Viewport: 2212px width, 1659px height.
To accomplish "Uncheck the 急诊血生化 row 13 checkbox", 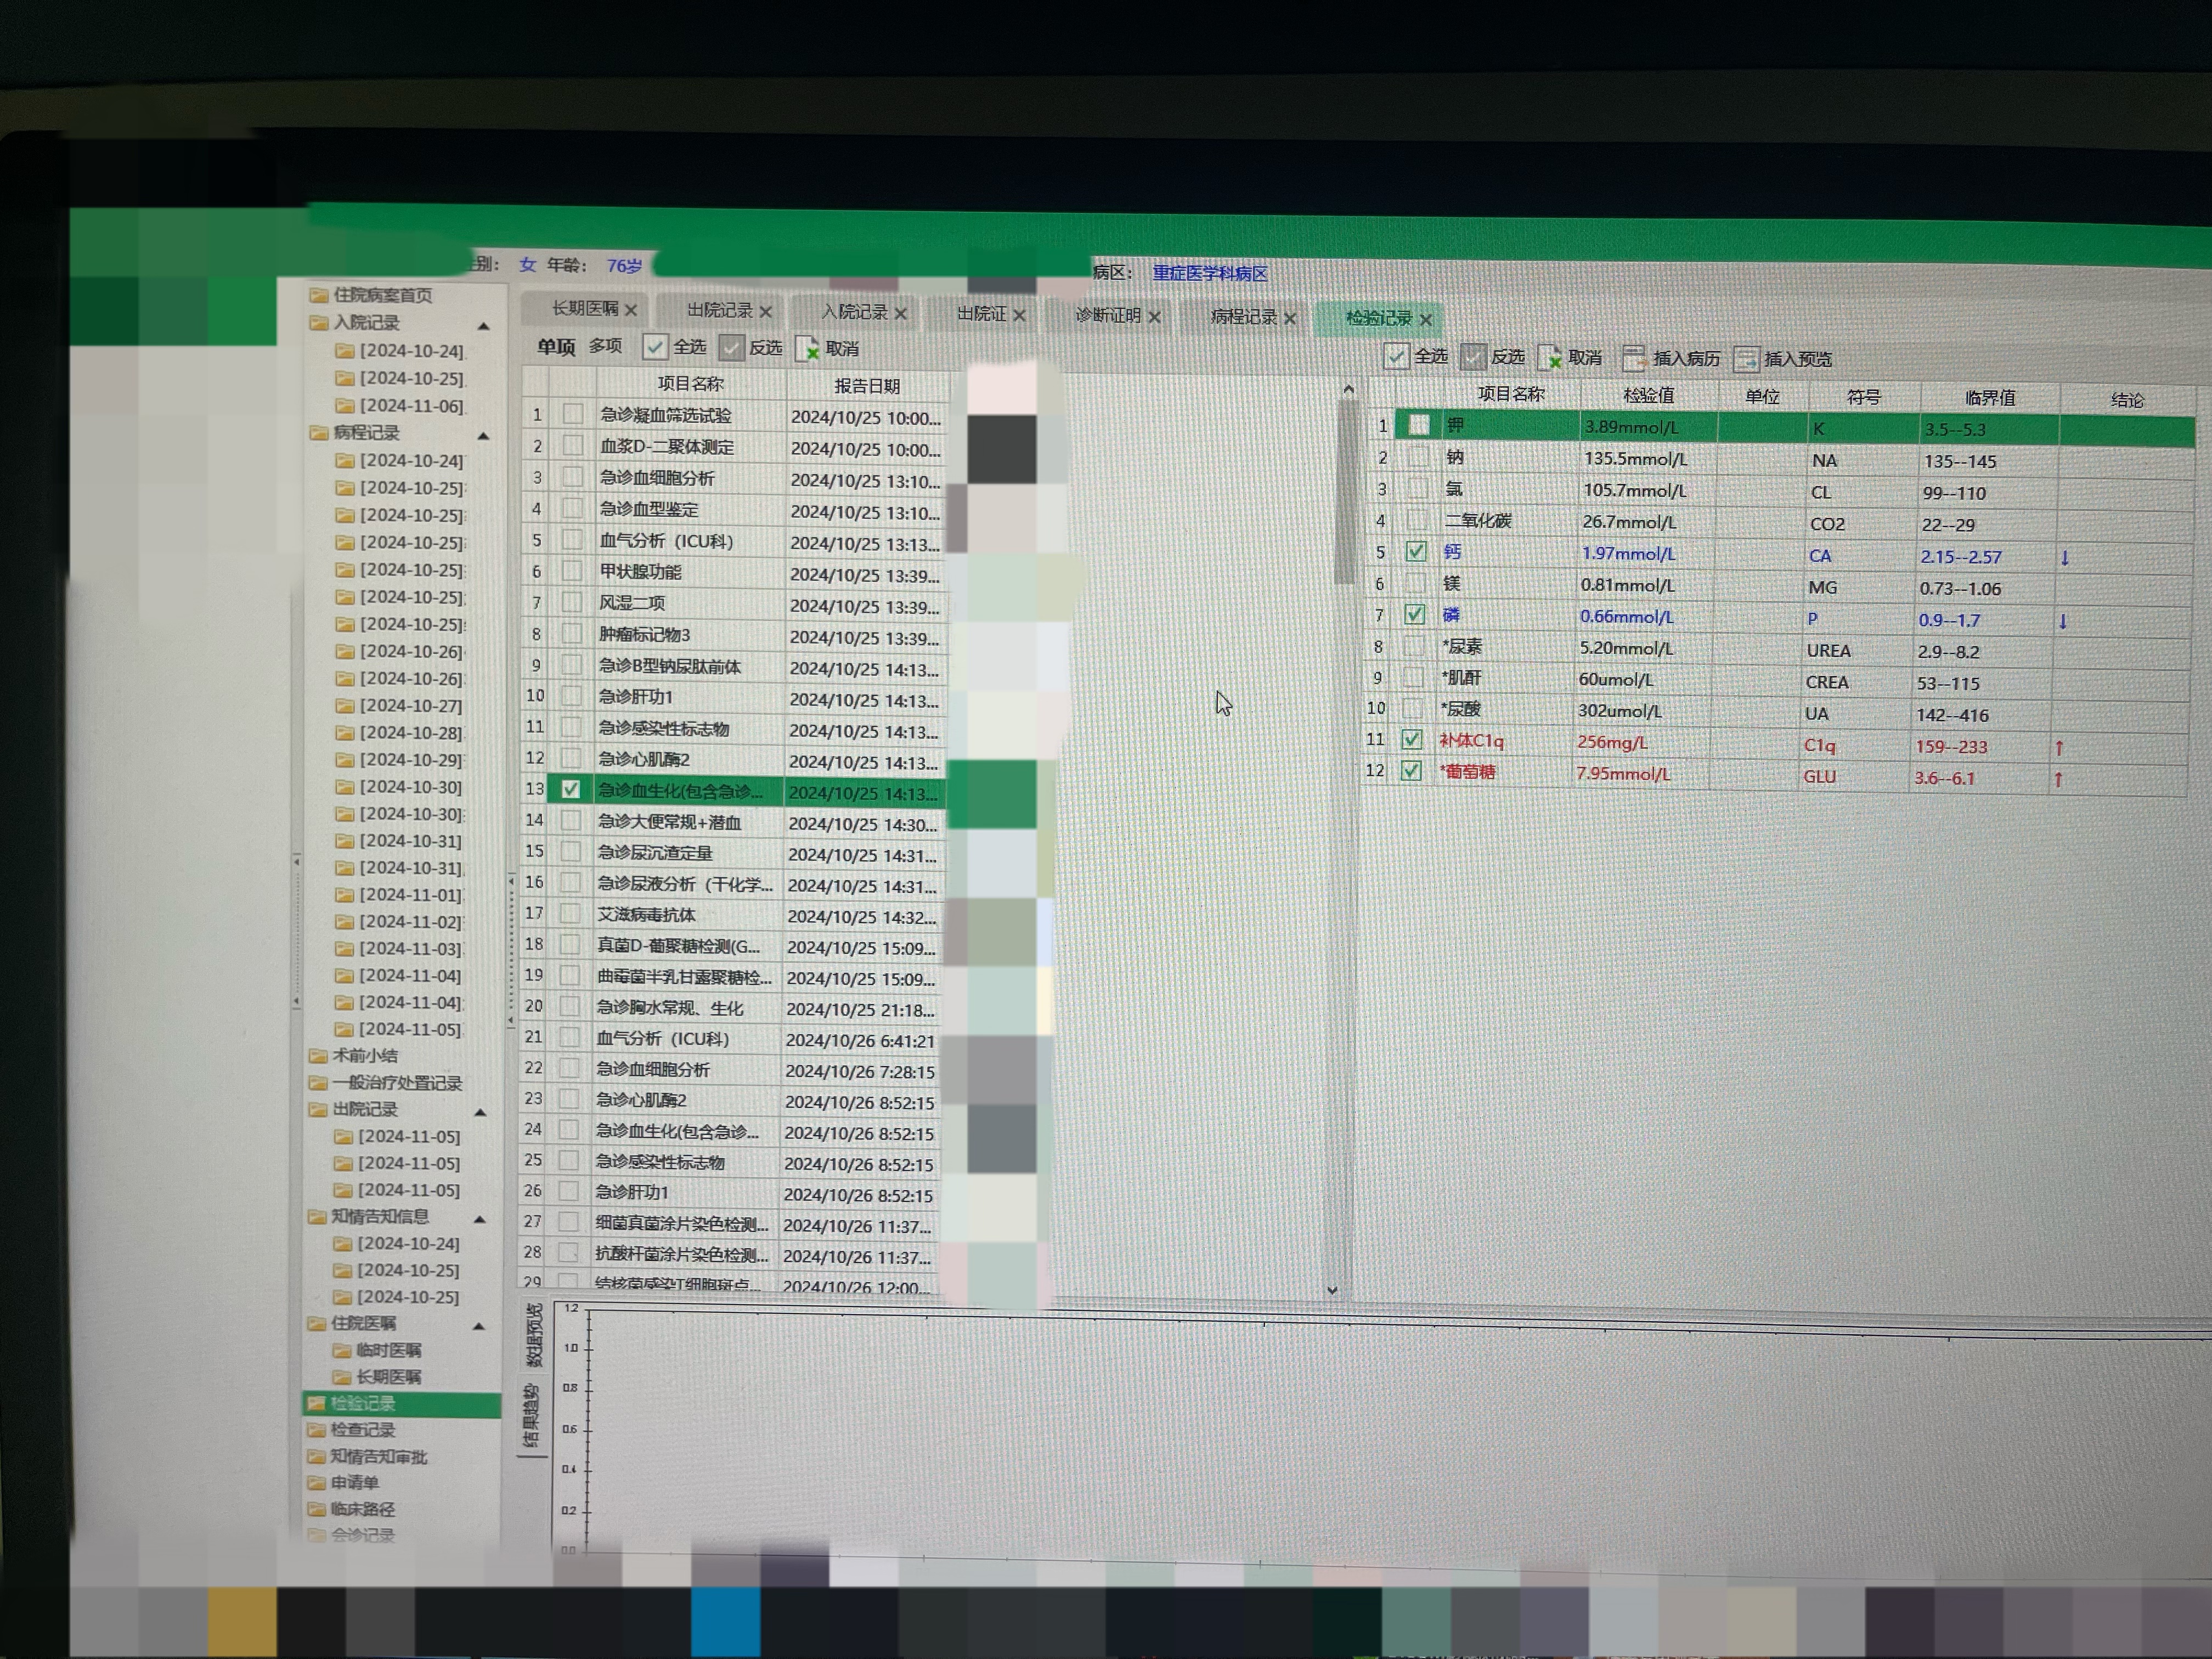I will [571, 789].
